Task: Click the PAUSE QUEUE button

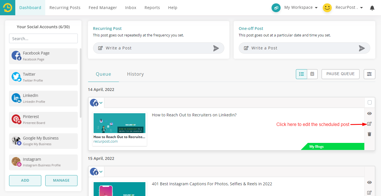Action: point(341,74)
